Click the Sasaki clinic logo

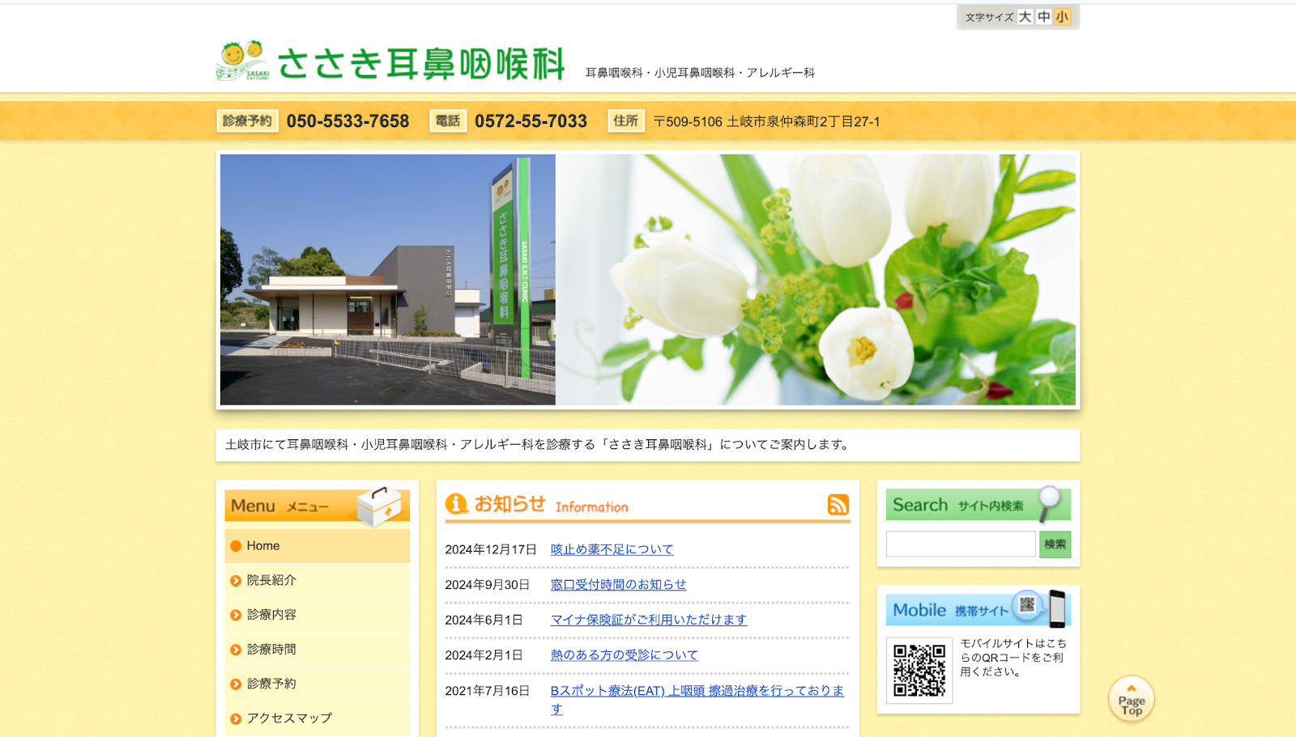coord(390,62)
